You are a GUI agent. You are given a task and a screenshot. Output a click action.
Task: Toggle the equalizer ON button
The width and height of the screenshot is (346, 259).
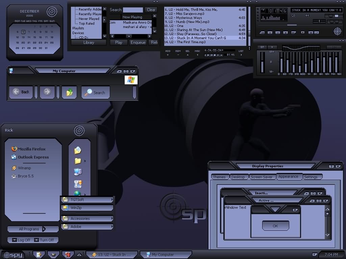[262, 47]
